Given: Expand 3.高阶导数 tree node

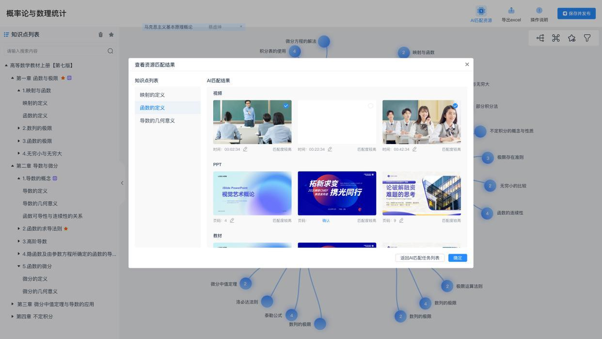Looking at the screenshot, I should click(19, 241).
